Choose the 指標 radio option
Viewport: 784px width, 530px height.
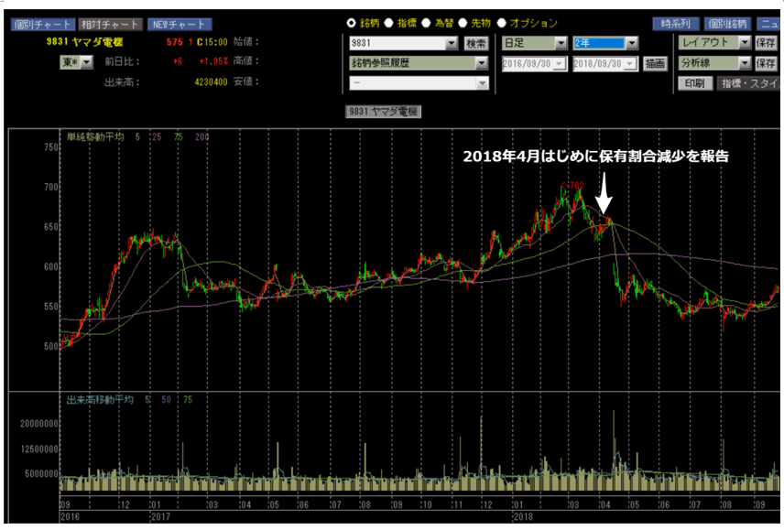(x=389, y=23)
